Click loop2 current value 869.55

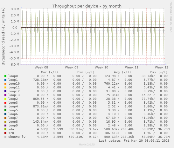39,99
